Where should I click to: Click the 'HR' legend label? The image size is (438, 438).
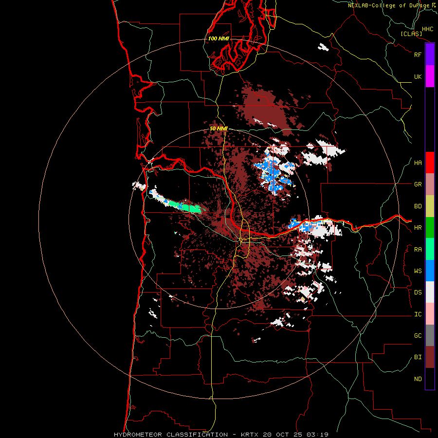coord(418,228)
